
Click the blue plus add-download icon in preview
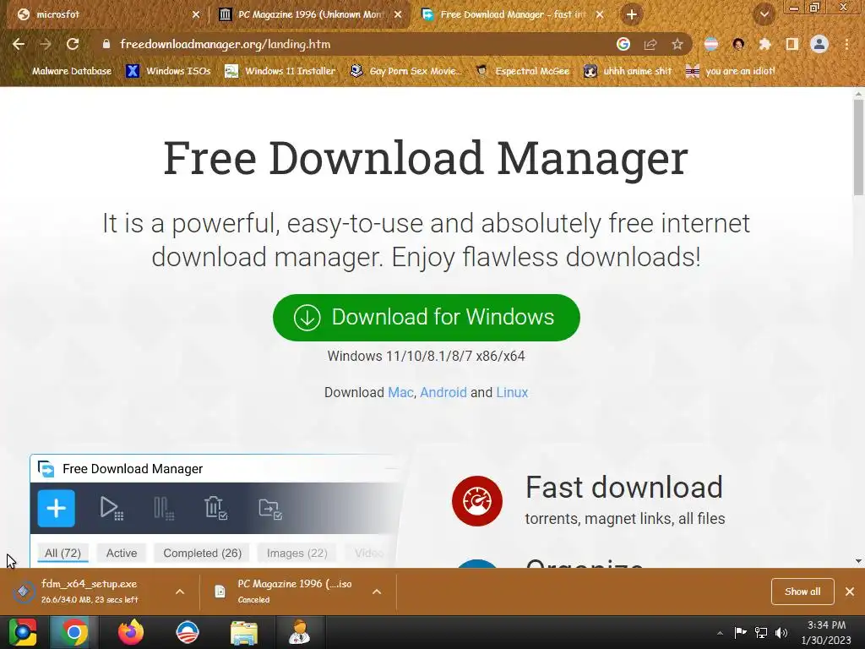pyautogui.click(x=57, y=508)
